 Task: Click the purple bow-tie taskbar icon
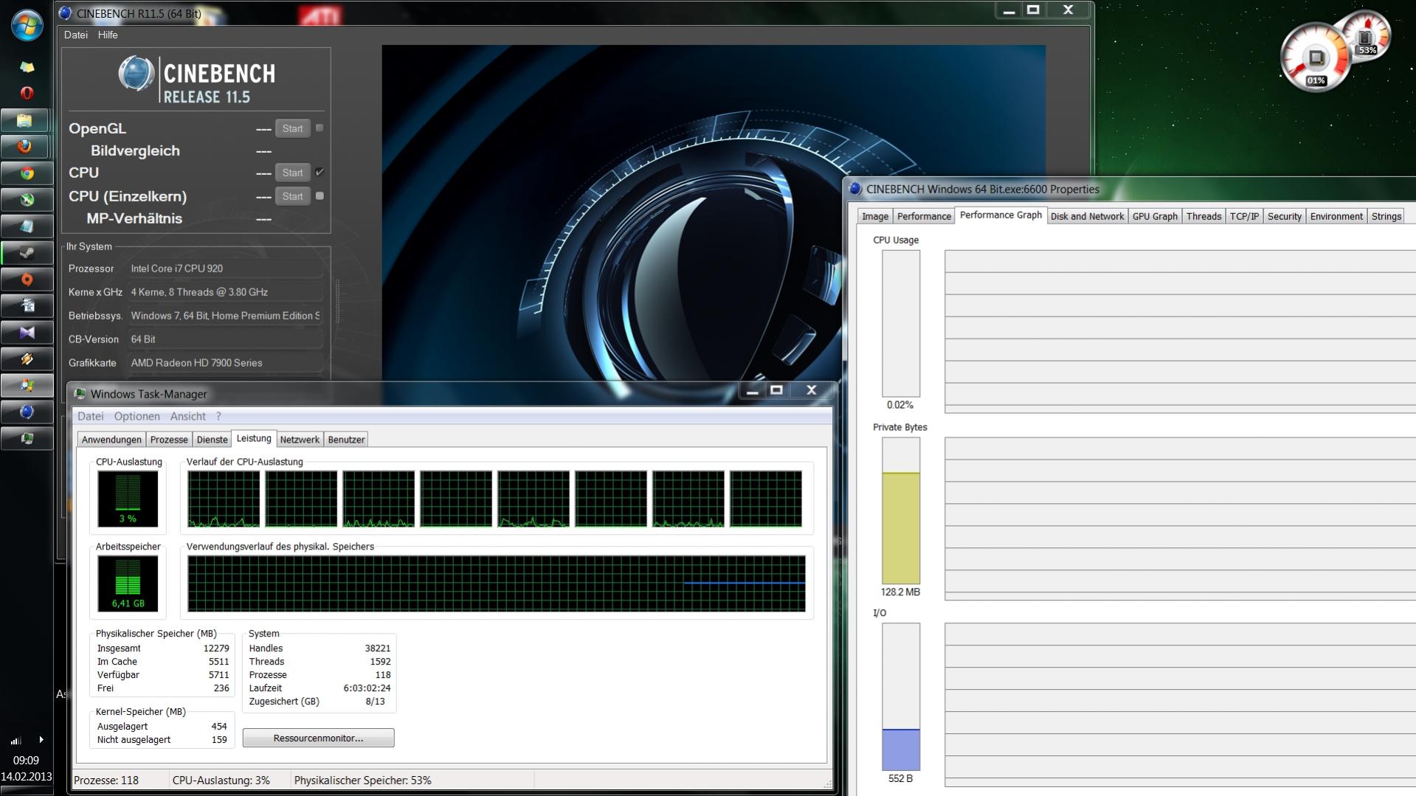click(26, 333)
